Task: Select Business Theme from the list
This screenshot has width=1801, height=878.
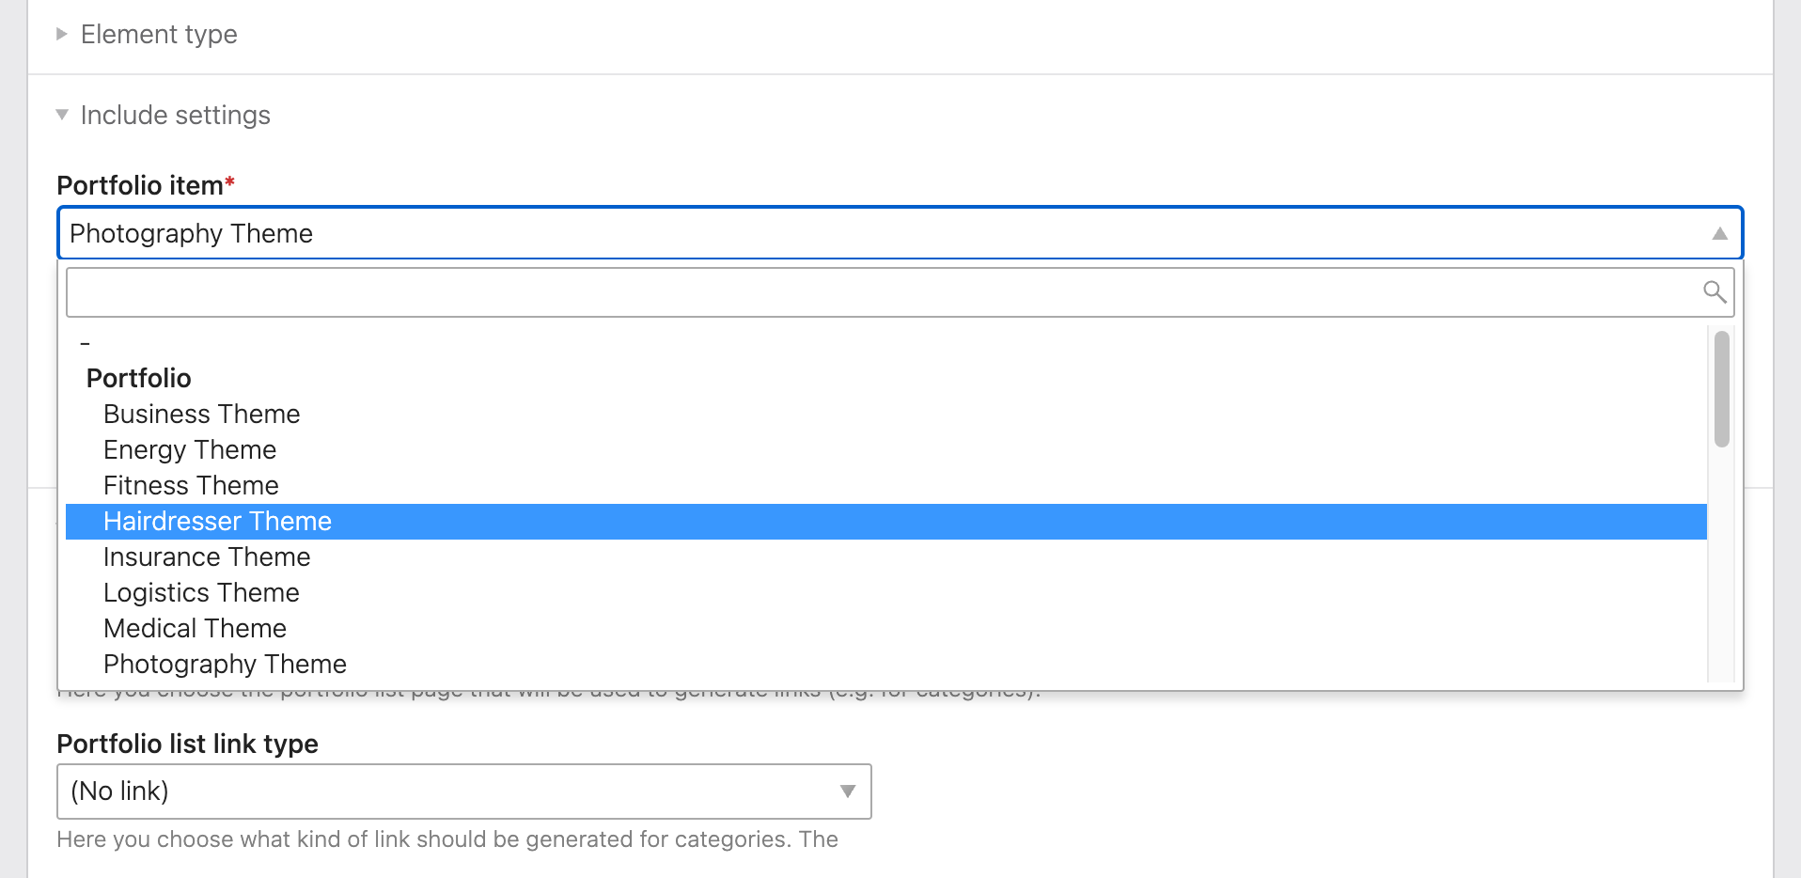Action: pyautogui.click(x=201, y=414)
